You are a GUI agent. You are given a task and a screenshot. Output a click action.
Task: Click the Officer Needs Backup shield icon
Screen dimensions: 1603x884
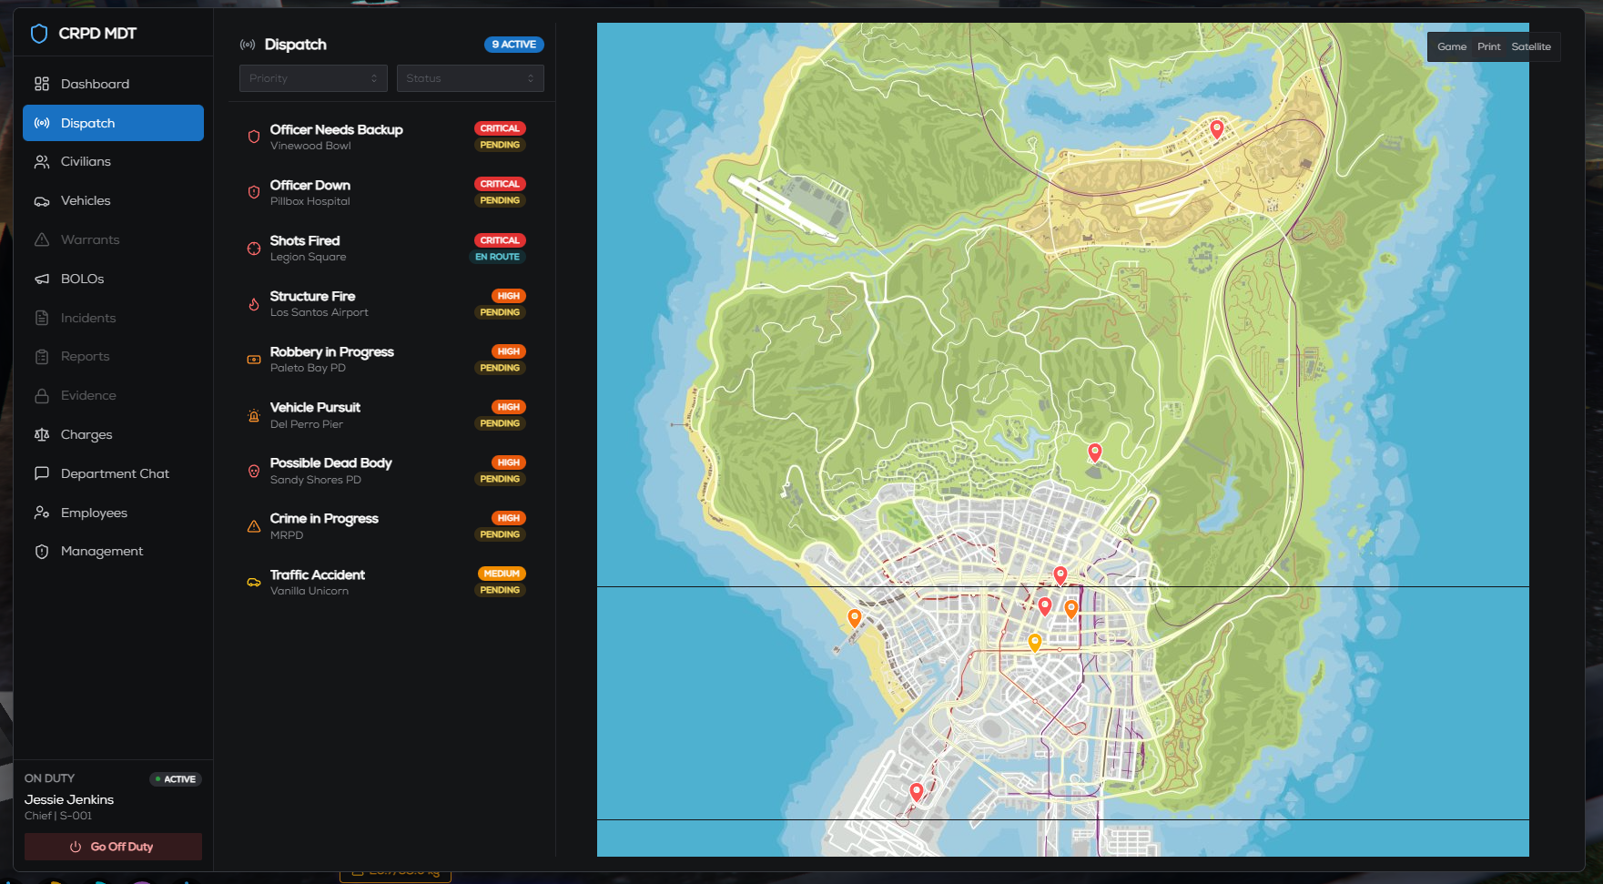(x=254, y=137)
